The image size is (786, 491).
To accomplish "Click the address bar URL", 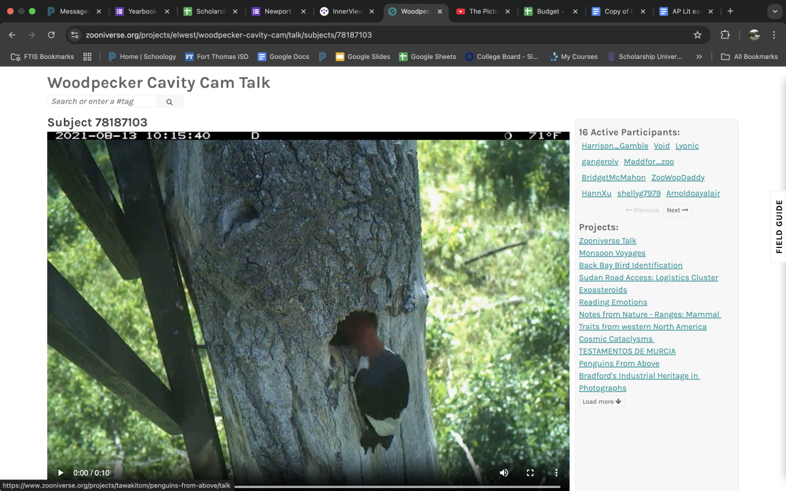I will (228, 35).
